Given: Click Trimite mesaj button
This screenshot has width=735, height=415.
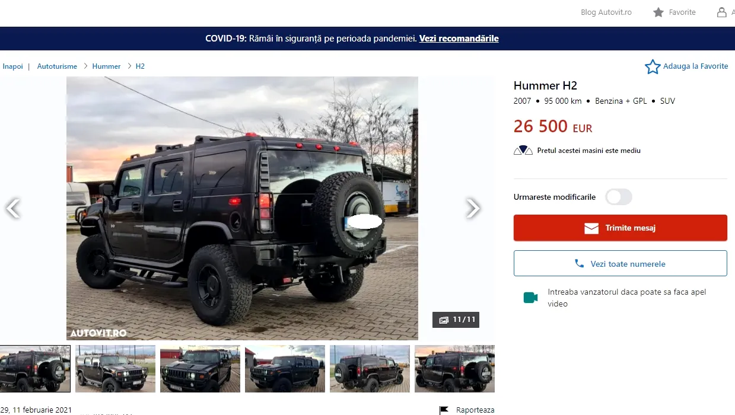Looking at the screenshot, I should 620,228.
